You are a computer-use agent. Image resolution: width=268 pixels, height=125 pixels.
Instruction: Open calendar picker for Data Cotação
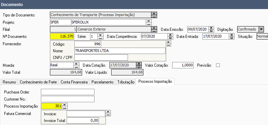[x=139, y=67]
